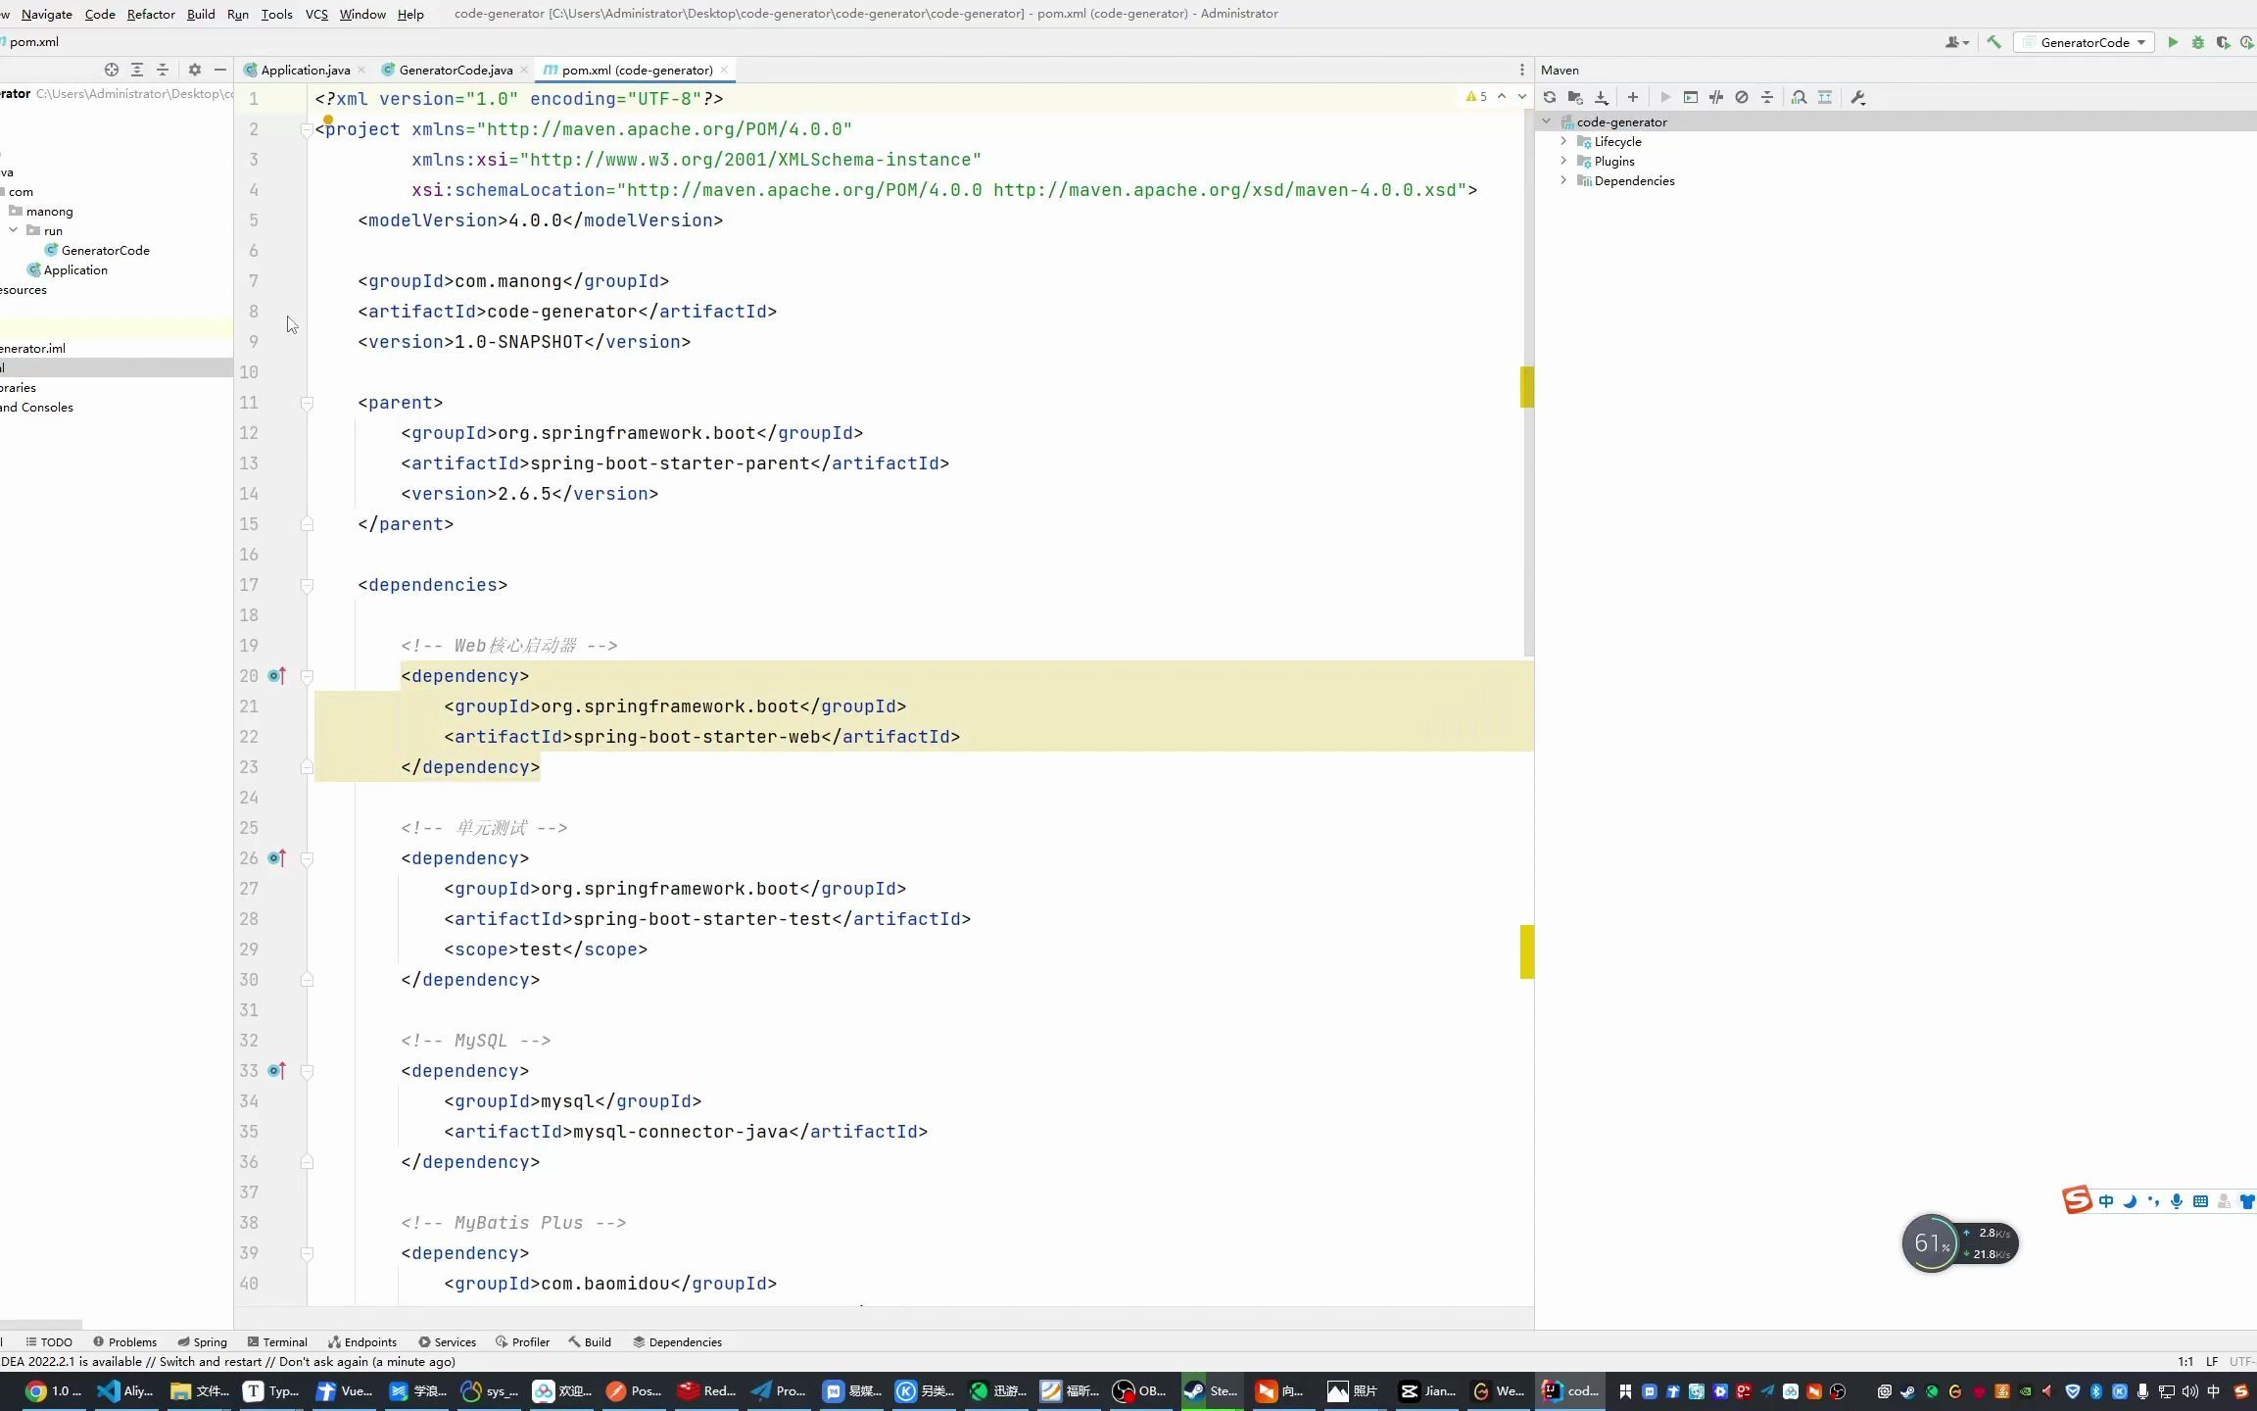Click gutter icon at line 20

(x=276, y=675)
